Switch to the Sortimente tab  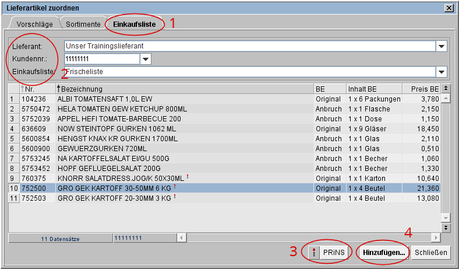pos(83,25)
